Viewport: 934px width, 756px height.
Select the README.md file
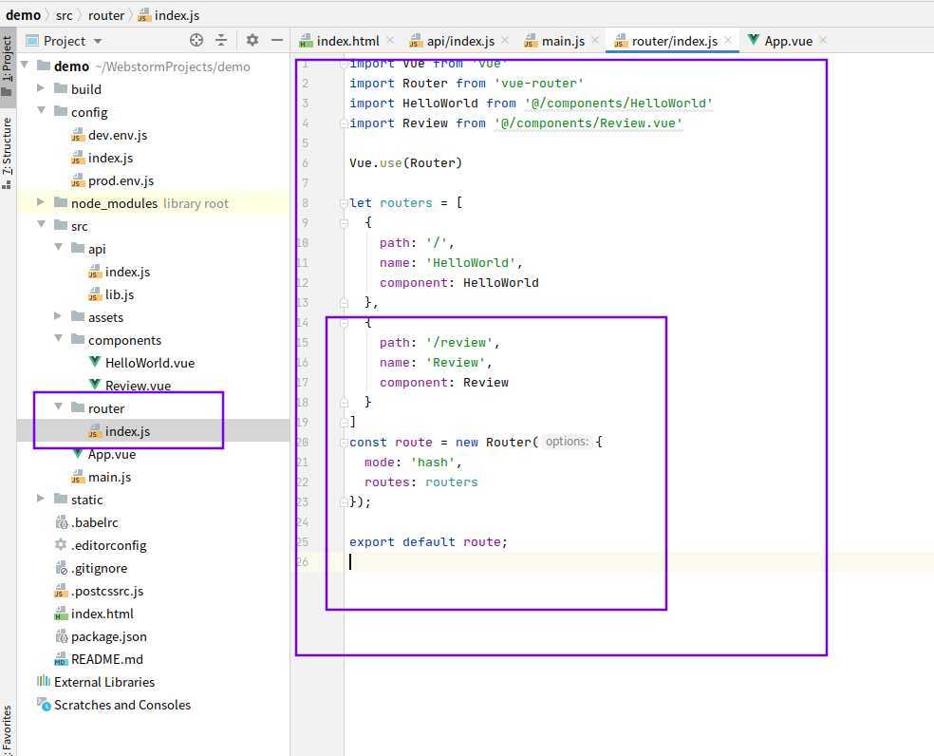[x=106, y=659]
